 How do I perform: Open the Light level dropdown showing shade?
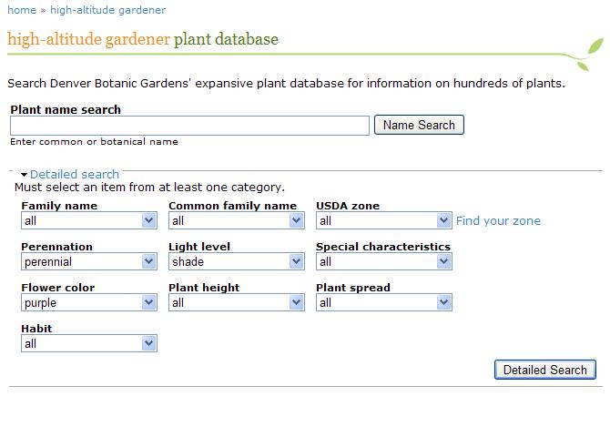(237, 261)
